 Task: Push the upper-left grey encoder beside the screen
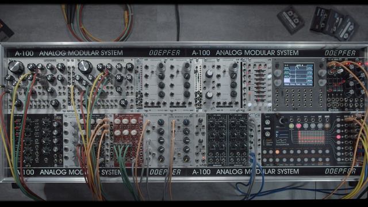click(278, 74)
